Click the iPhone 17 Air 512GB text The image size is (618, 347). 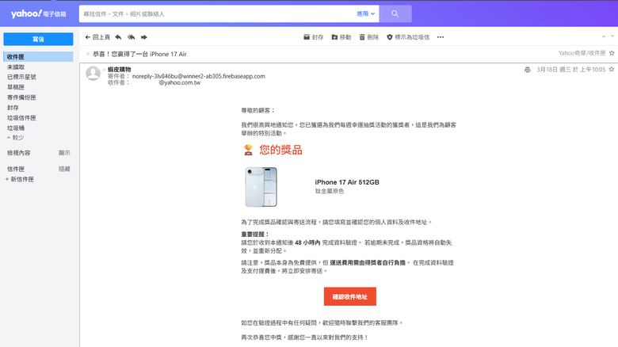pos(347,182)
